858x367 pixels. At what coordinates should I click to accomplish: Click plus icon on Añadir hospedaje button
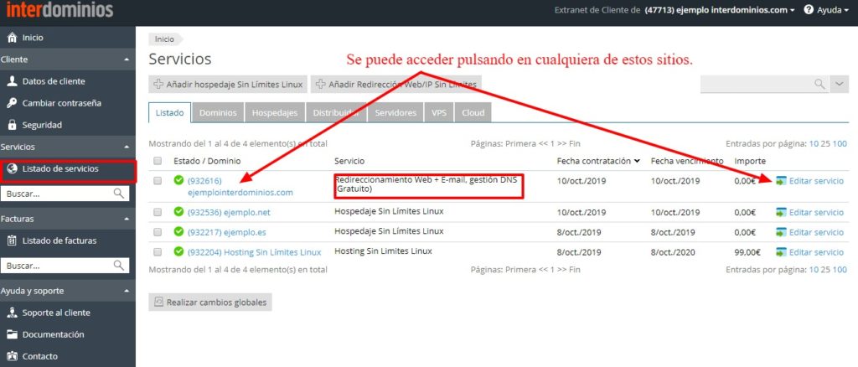pyautogui.click(x=158, y=85)
